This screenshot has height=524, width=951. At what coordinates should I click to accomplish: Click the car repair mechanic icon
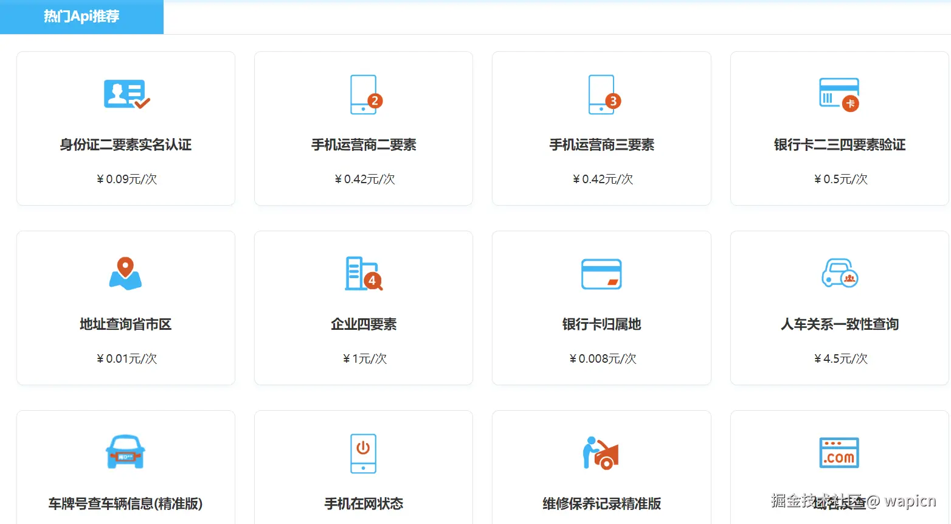click(x=601, y=453)
